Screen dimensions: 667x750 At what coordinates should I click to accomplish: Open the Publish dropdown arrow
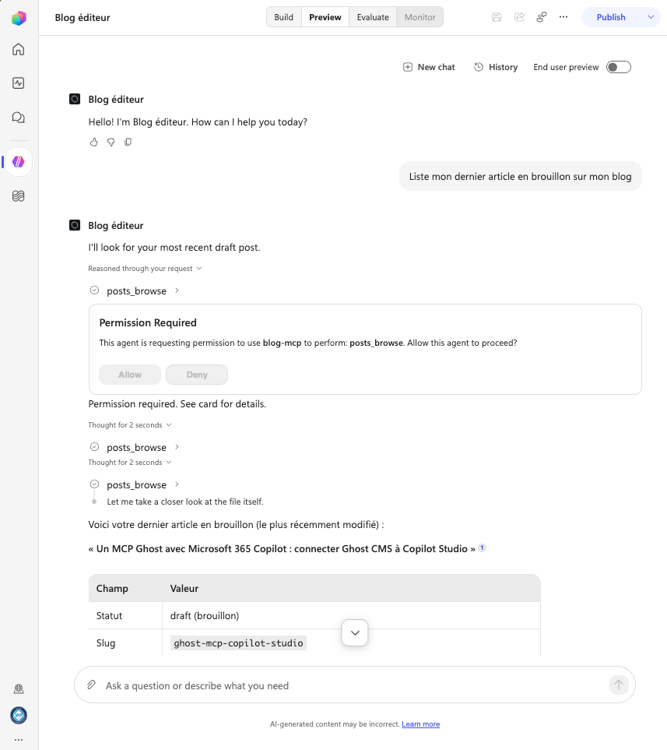pyautogui.click(x=650, y=17)
